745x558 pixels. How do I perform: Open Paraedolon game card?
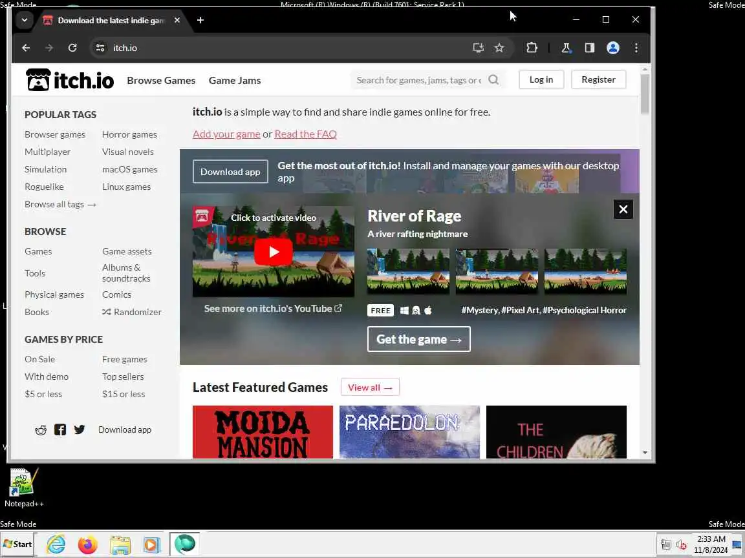409,432
